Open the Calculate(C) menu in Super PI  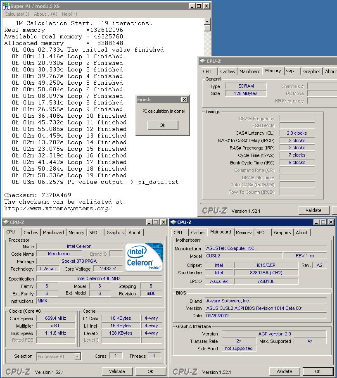[17, 14]
